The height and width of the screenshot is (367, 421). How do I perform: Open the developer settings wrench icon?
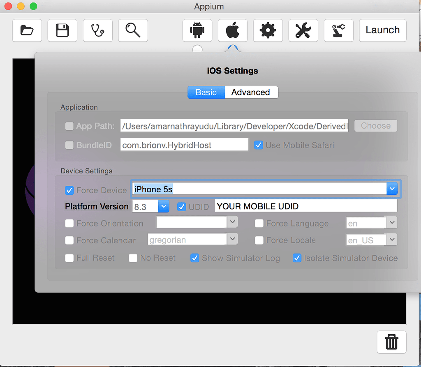[303, 30]
